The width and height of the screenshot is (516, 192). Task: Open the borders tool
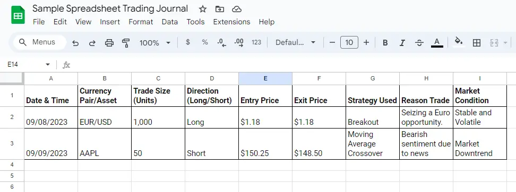click(x=477, y=43)
